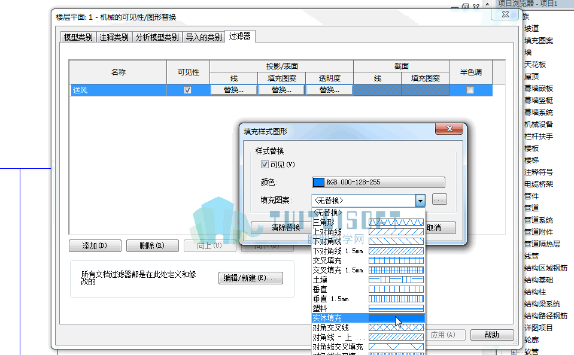Select 对角交叉线 pattern option
The height and width of the screenshot is (355, 574).
(x=368, y=327)
